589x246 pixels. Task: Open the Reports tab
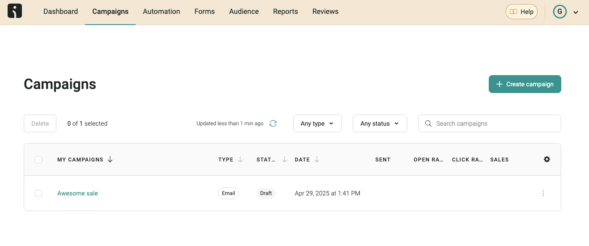click(x=286, y=12)
